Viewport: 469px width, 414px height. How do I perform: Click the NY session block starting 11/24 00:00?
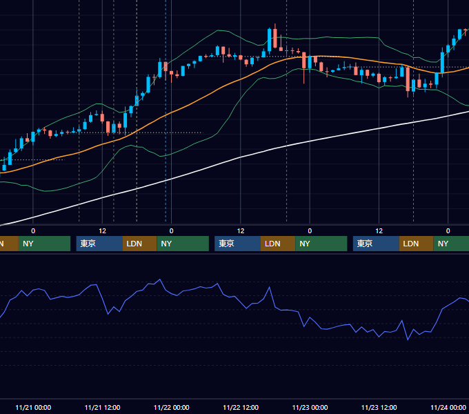pos(451,244)
